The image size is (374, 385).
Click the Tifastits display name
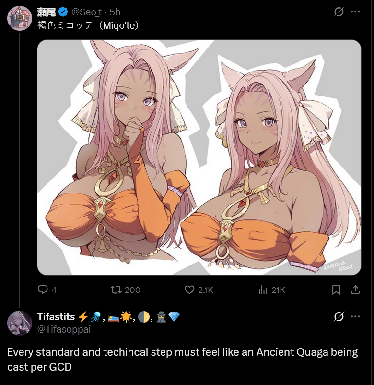56,317
